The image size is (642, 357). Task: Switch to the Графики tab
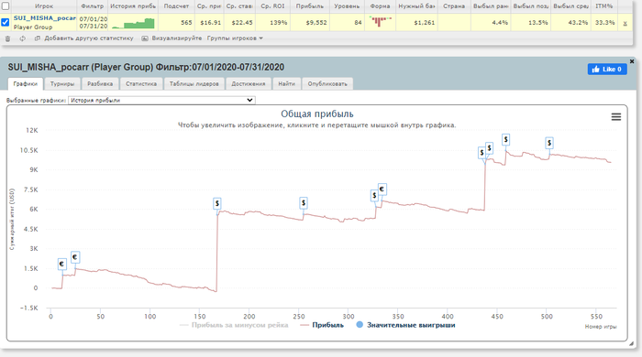coord(26,83)
